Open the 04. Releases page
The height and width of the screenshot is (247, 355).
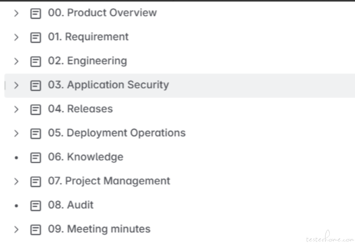(80, 109)
